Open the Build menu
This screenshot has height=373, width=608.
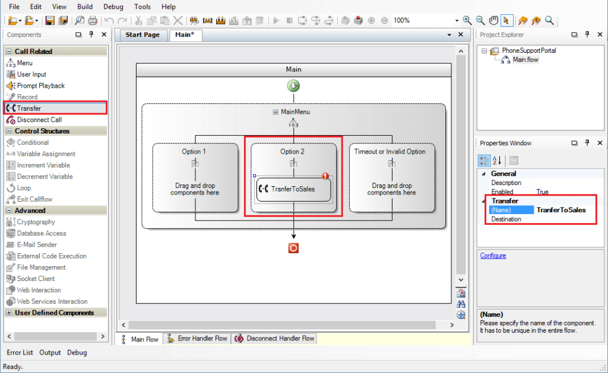[85, 7]
